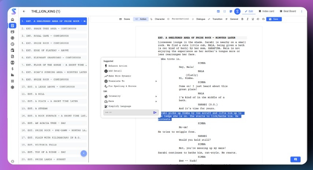313x170 pixels.
Task: Click the 'Would you hold still?' dialogue line
Action: 195,140
